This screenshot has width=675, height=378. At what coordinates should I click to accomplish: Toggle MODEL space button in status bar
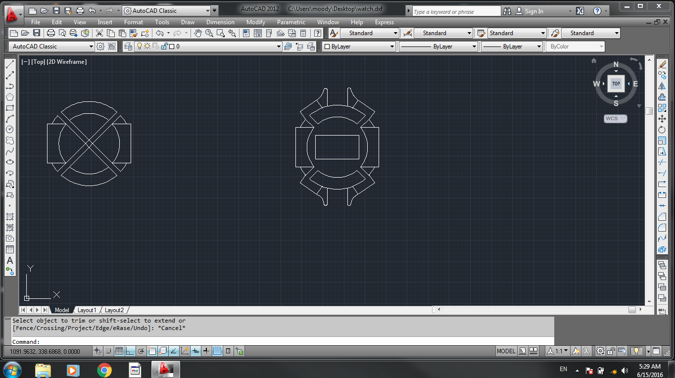[506, 351]
